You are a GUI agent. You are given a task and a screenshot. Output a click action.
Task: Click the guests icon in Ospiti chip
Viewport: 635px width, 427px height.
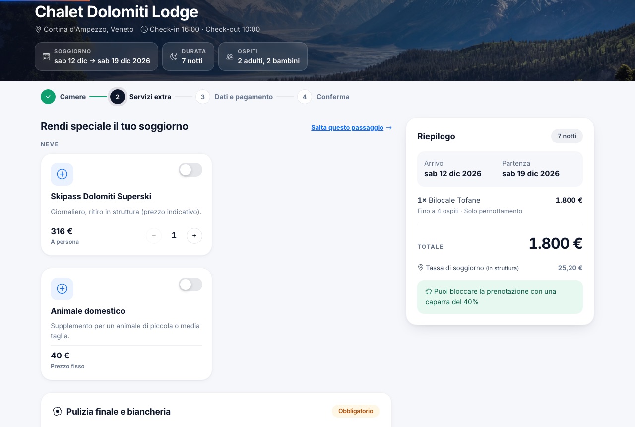(230, 57)
